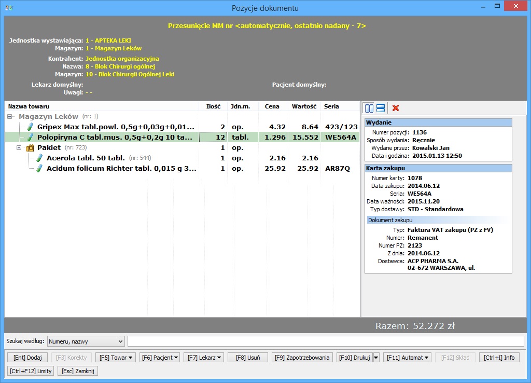Collapse the Pakiet tree node

tap(20, 148)
